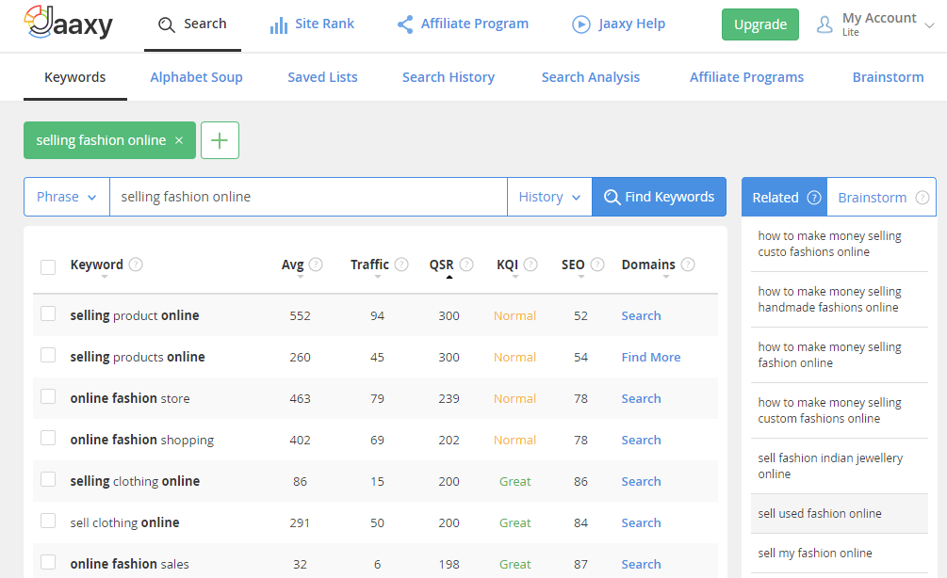Go to the Search History tab

[x=449, y=77]
